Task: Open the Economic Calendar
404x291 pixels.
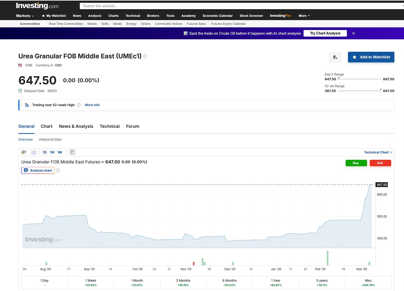Action: tap(218, 16)
